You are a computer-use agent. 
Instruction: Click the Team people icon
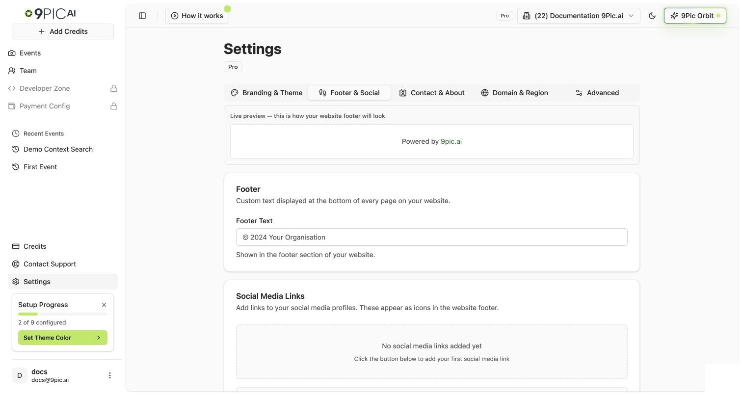pos(12,71)
